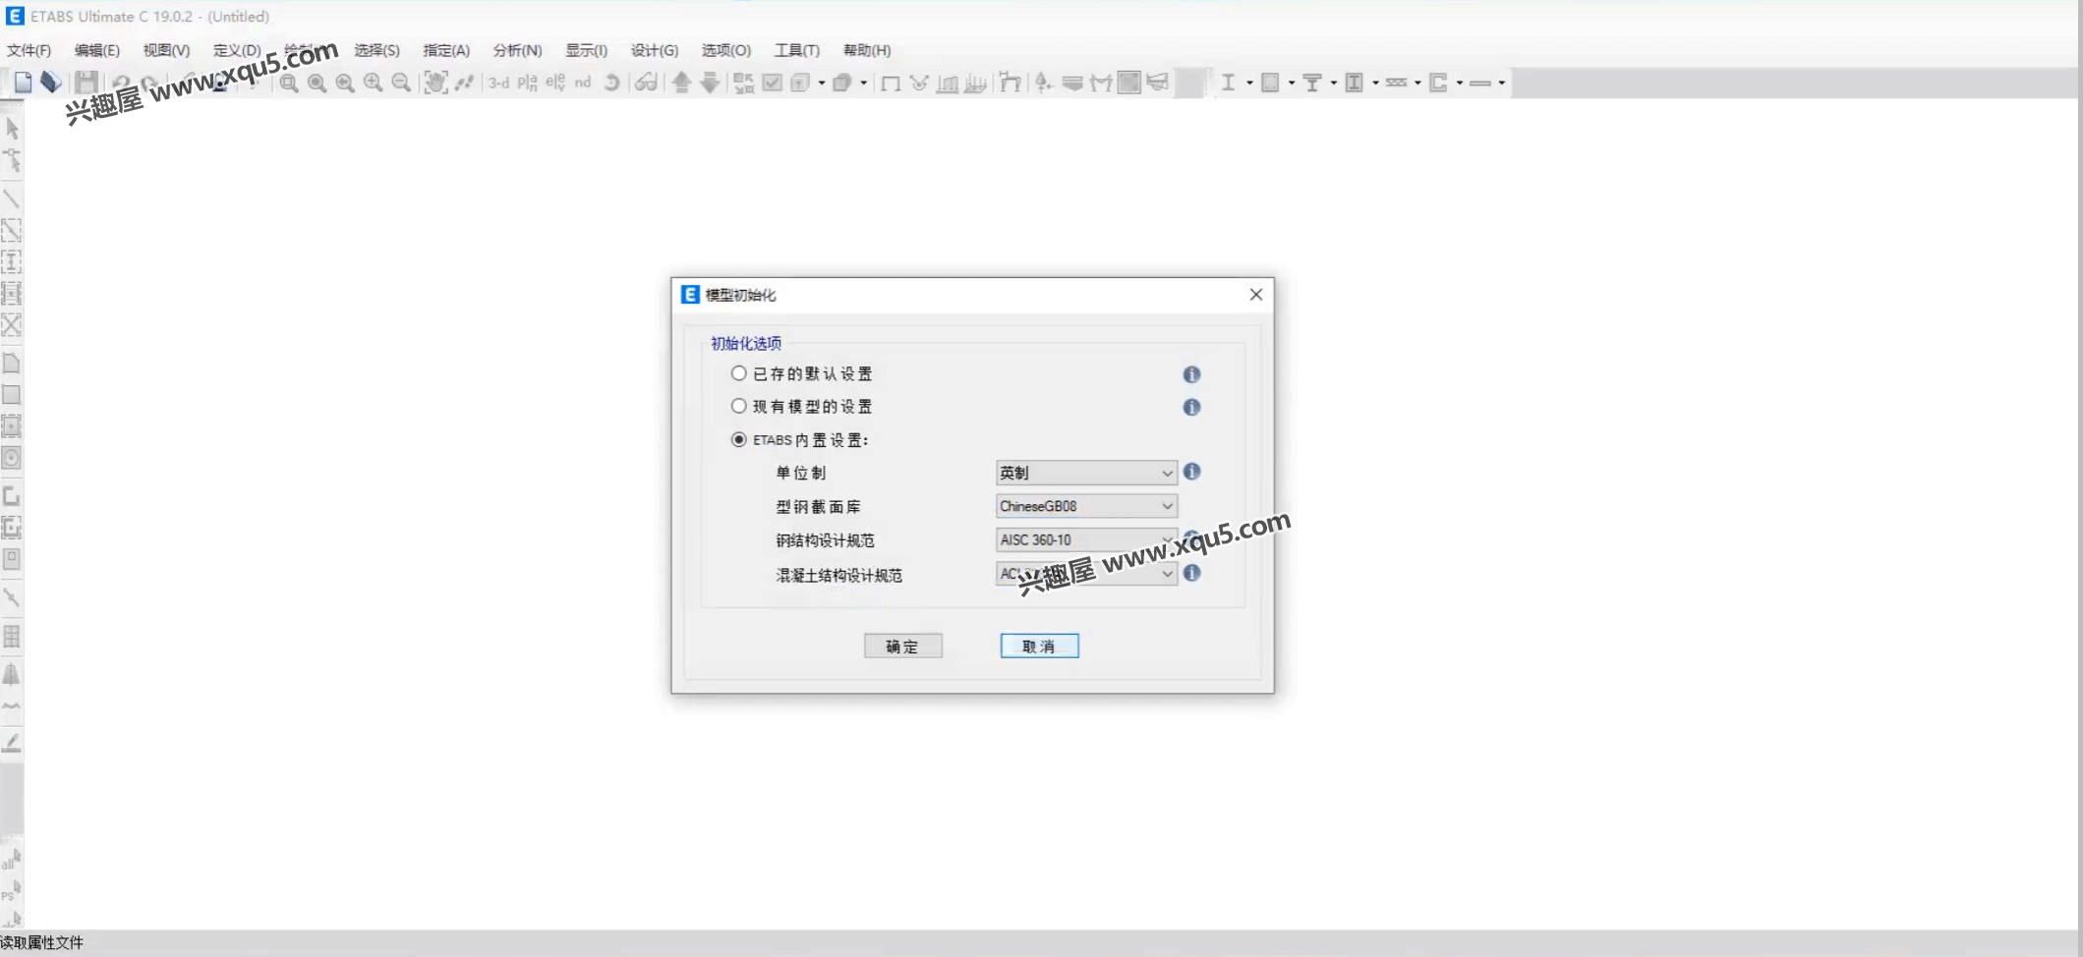Click the Save floppy disk icon
This screenshot has width=2083, height=957.
pos(87,83)
